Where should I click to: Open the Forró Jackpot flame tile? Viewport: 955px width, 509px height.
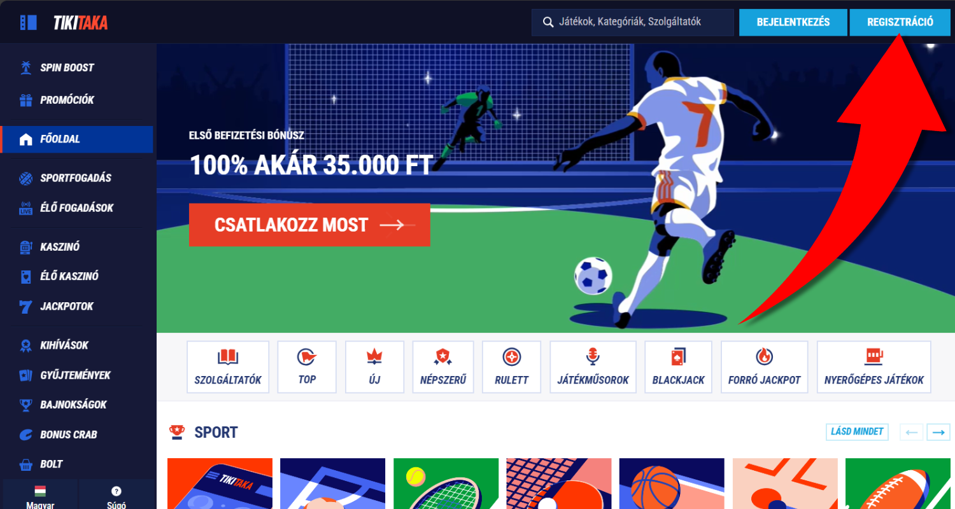pyautogui.click(x=764, y=367)
